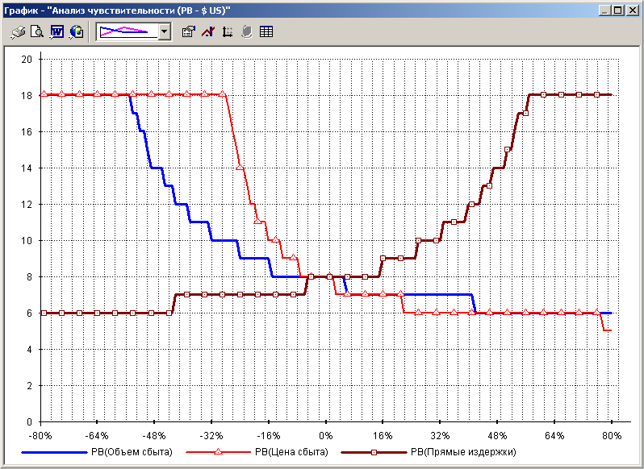This screenshot has height=469, width=644.
Task: Click the red triangle marker at value 14
Action: 240,168
